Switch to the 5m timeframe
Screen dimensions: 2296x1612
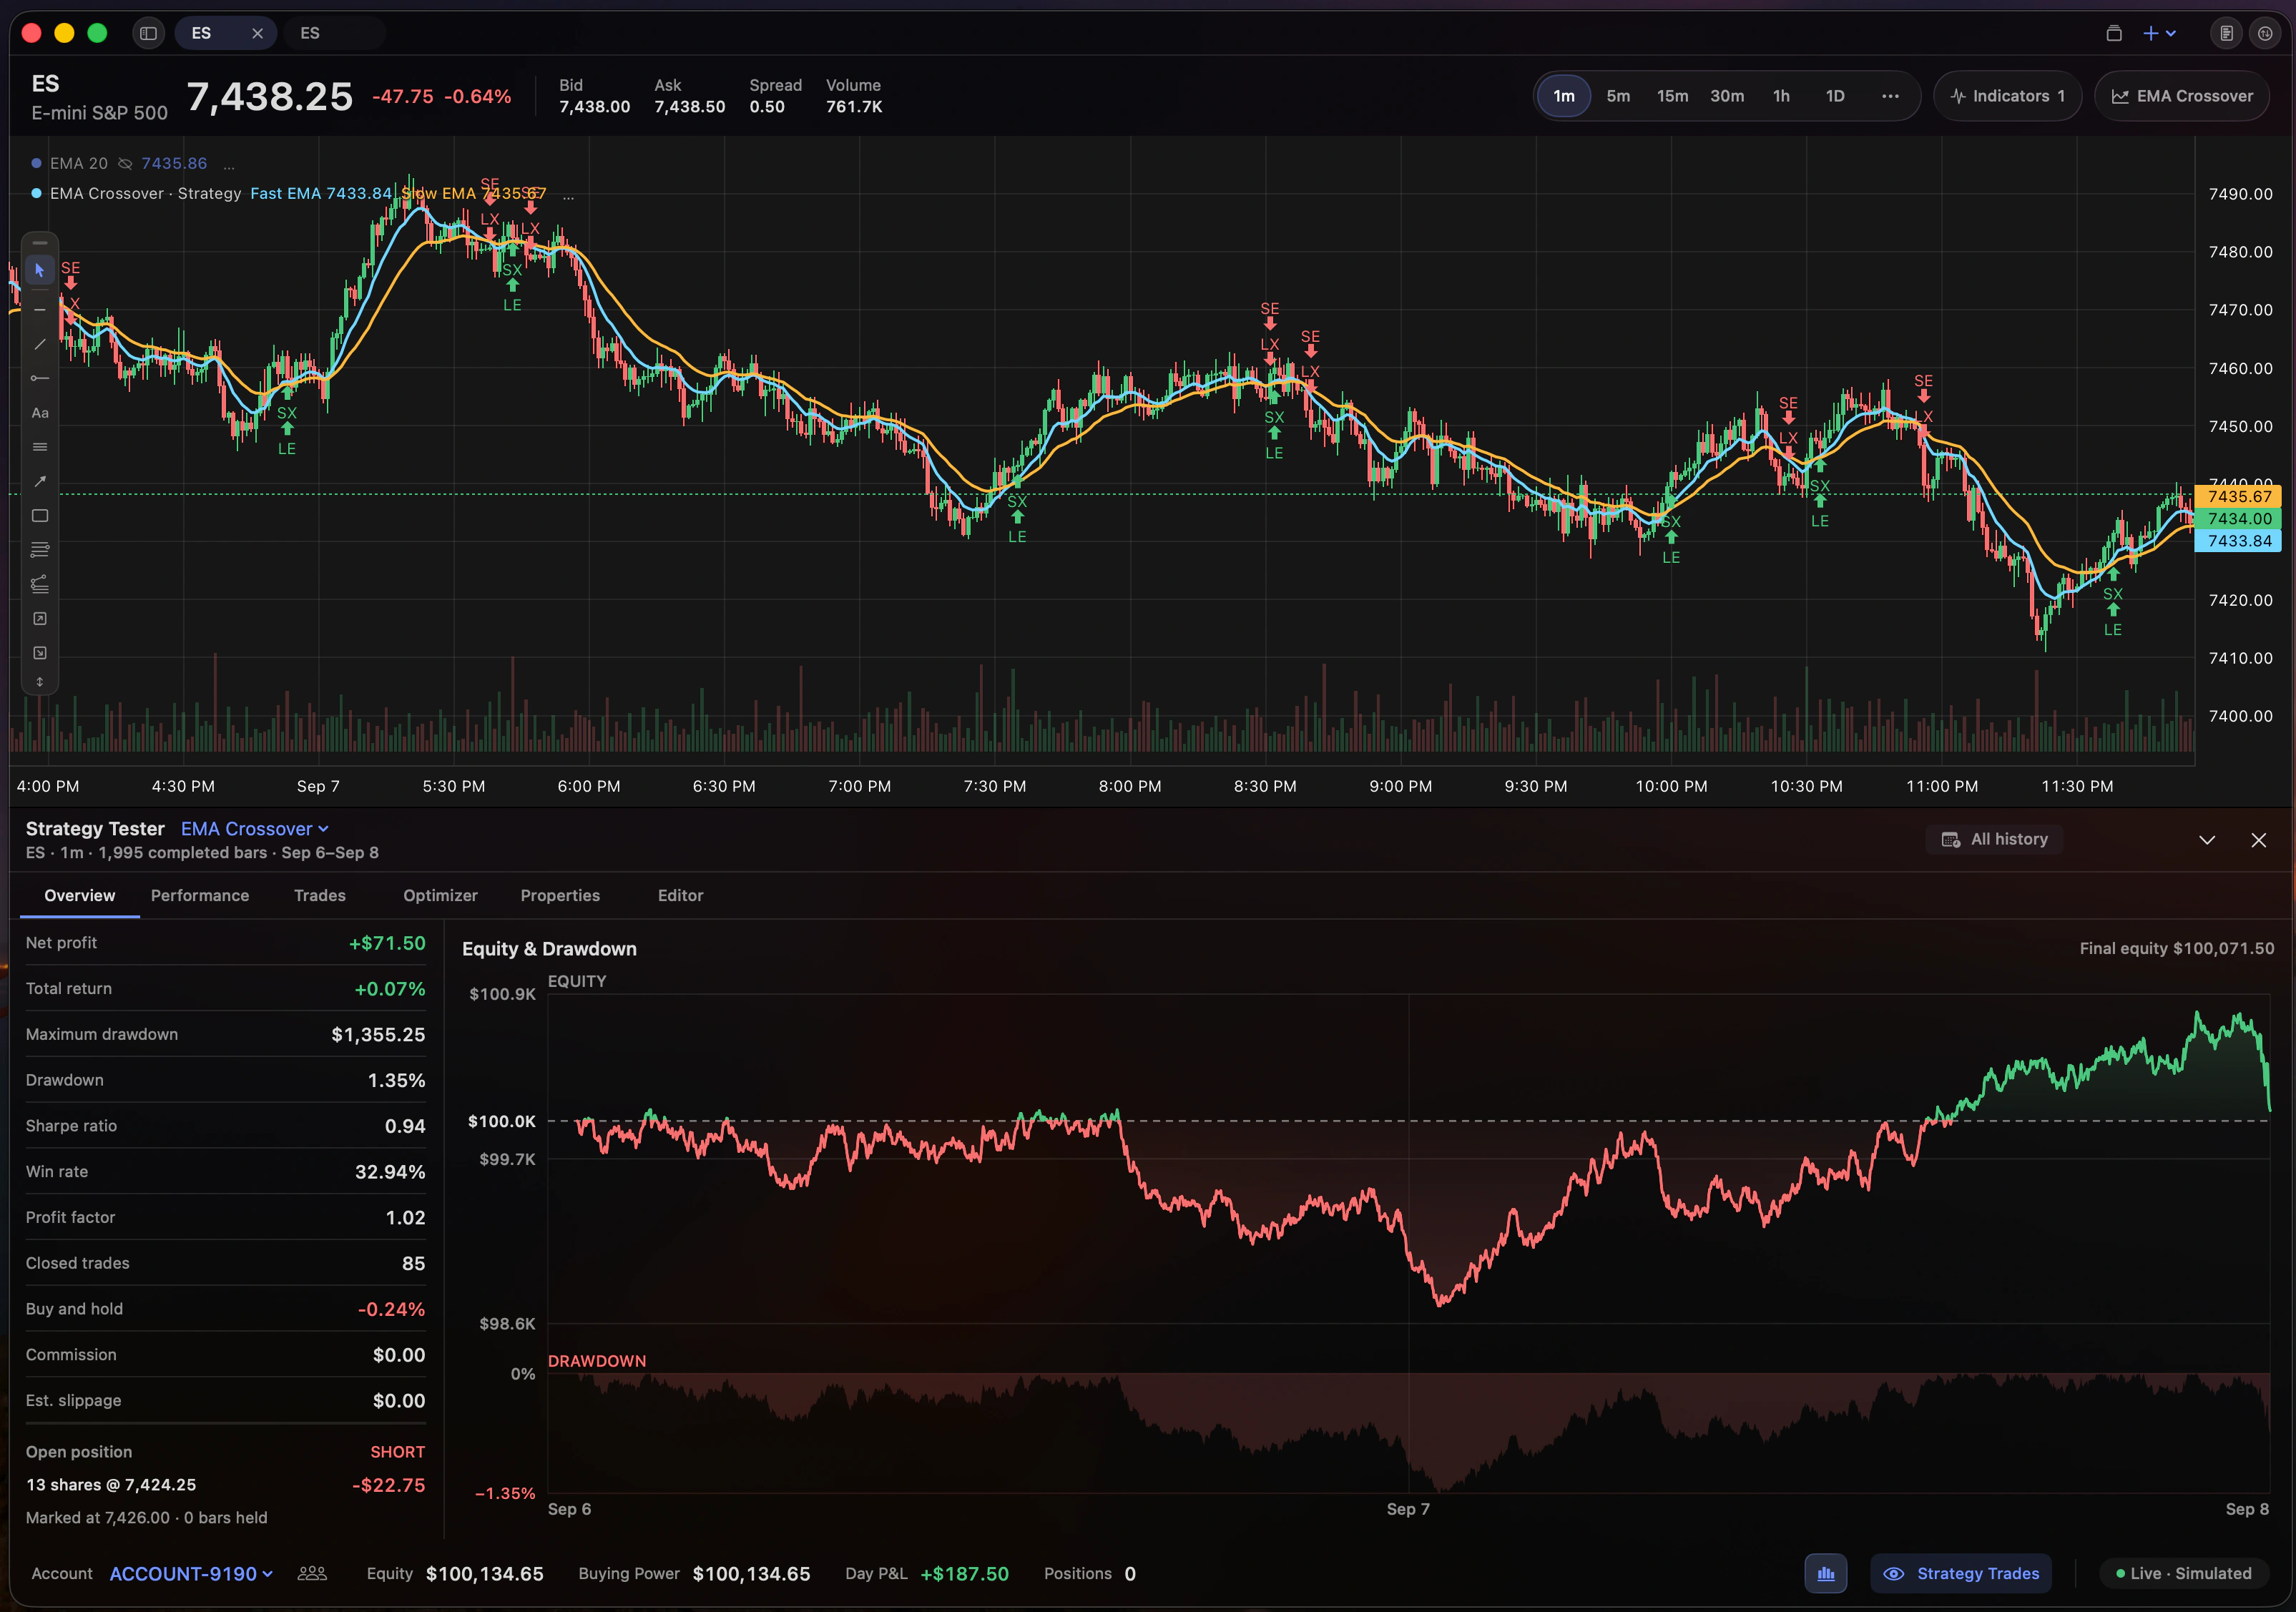1617,96
